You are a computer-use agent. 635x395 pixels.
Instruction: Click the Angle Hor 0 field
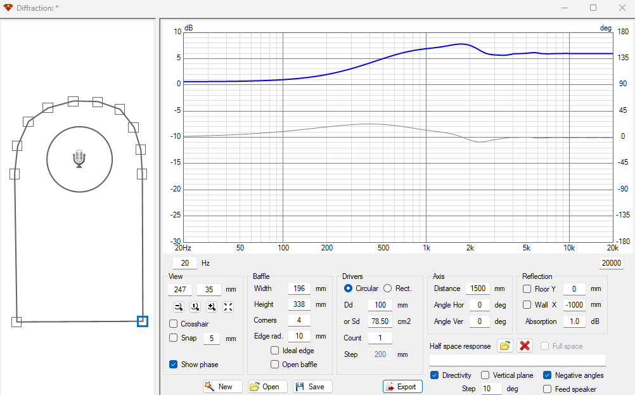[x=480, y=305]
